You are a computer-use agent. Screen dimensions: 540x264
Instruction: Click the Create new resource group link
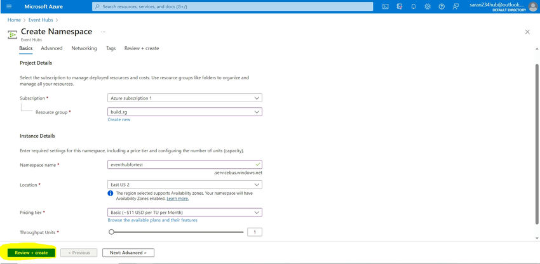click(119, 119)
